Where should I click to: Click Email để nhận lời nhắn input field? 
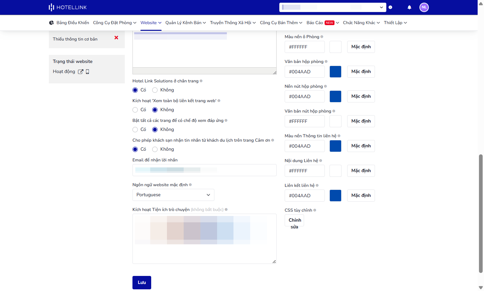click(x=204, y=170)
